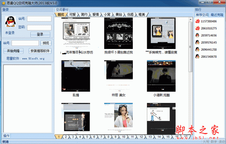This screenshot has width=226, height=144.
Task: Focus the 密码 password input field
Action: tap(39, 27)
